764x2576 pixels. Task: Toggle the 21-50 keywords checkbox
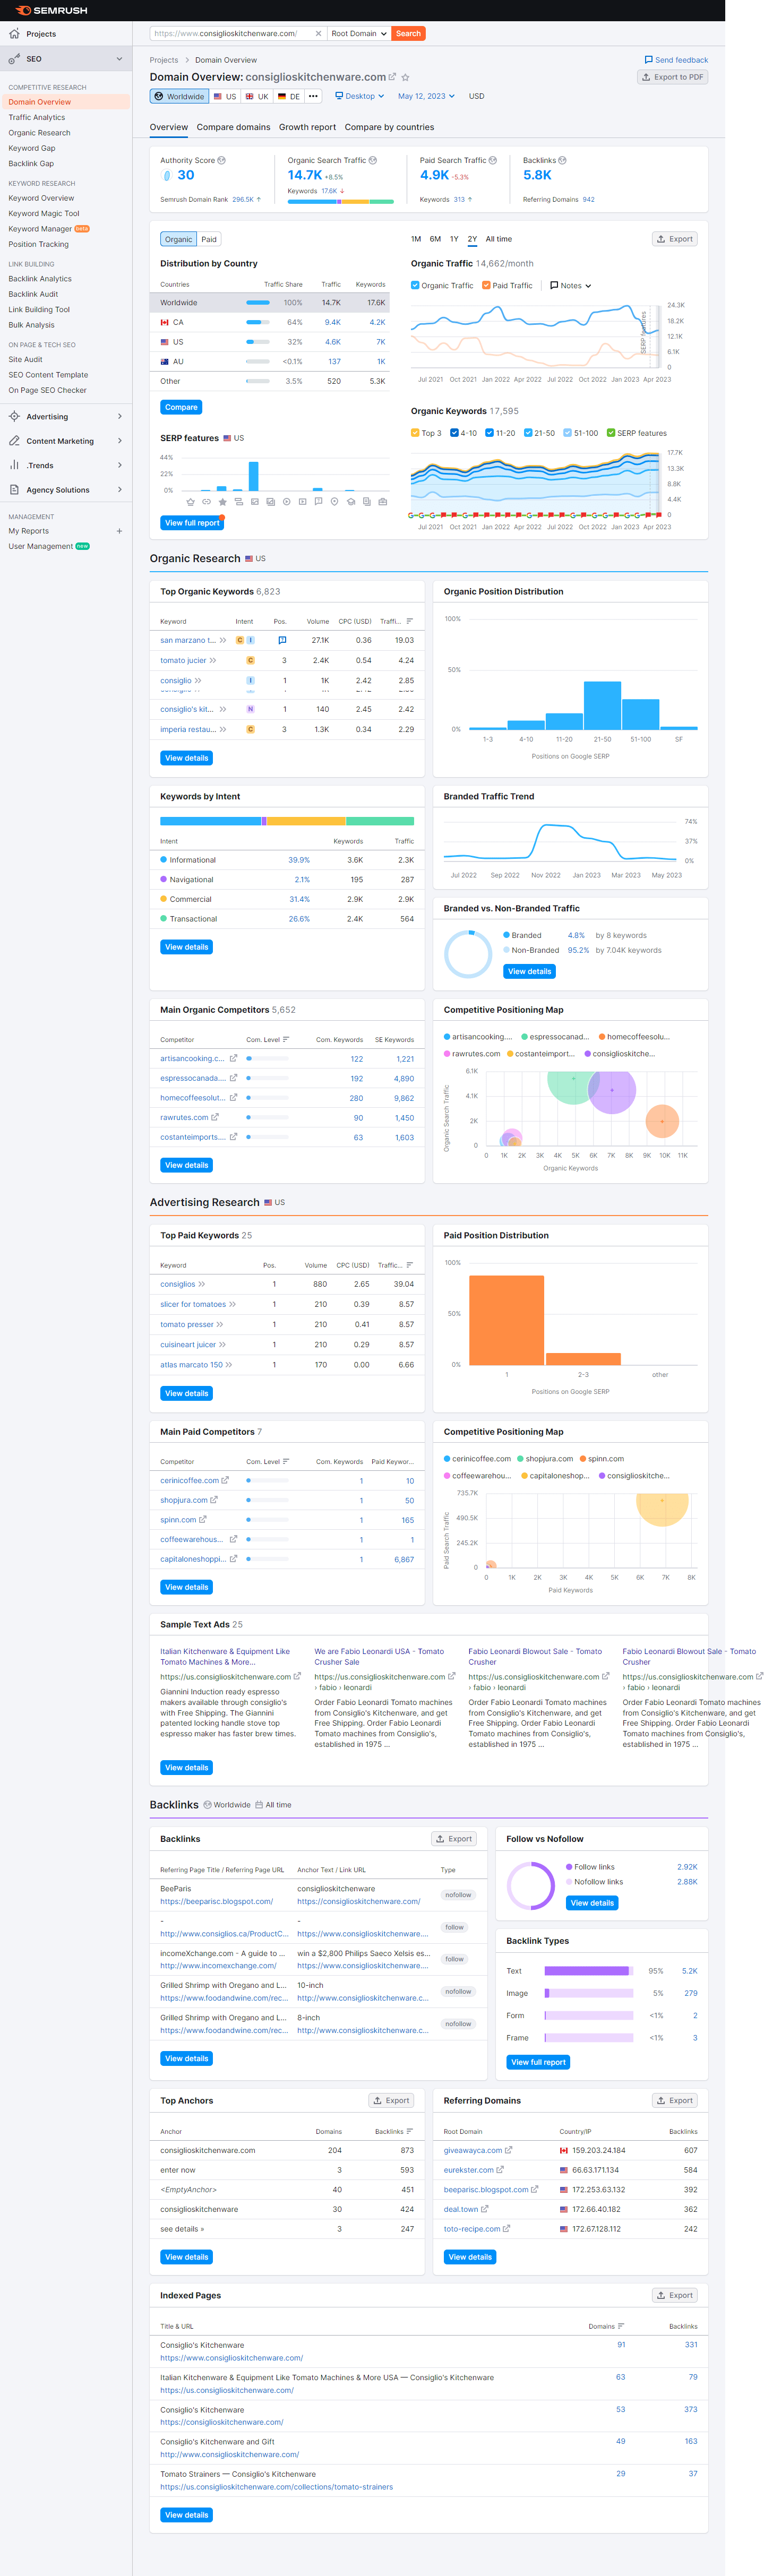(x=528, y=433)
